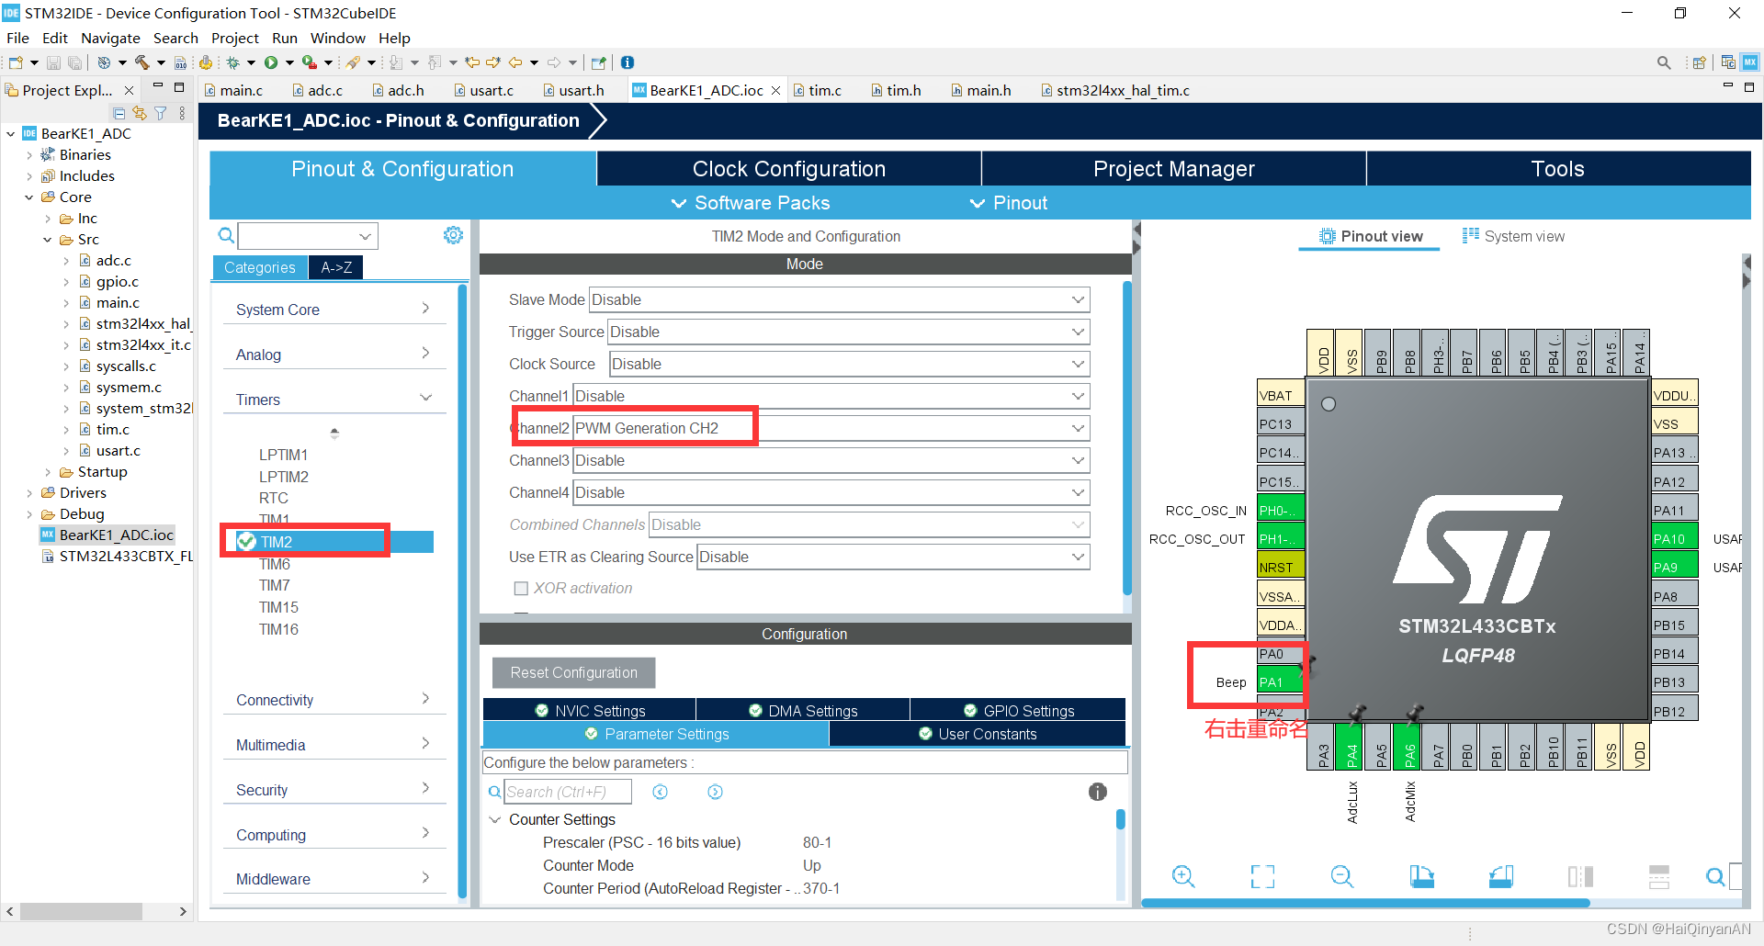The width and height of the screenshot is (1764, 946).
Task: Open the Channel2 PWM Generation dropdown
Action: (x=831, y=428)
